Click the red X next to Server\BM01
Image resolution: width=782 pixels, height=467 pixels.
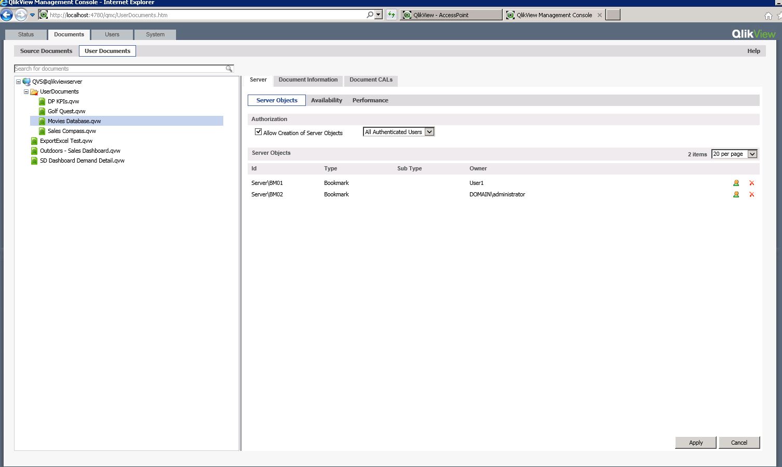751,183
